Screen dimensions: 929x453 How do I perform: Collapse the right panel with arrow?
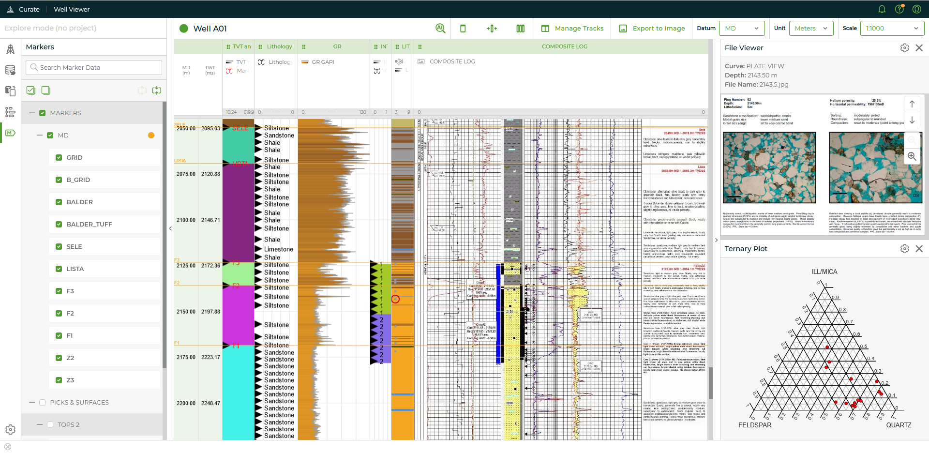[717, 240]
